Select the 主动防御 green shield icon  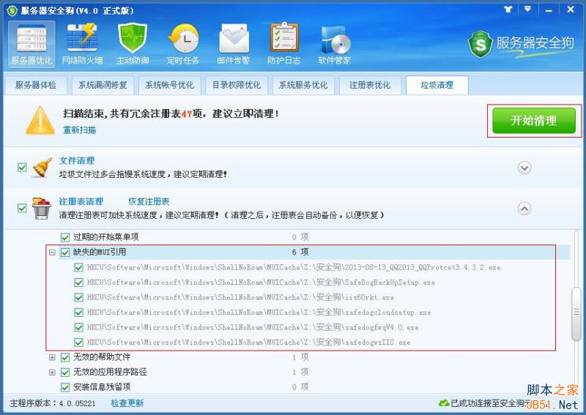coord(133,42)
